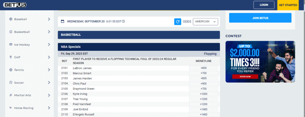The width and height of the screenshot is (305, 117).
Task: Expand Horse Racing with its chevron
Action: click(x=49, y=108)
